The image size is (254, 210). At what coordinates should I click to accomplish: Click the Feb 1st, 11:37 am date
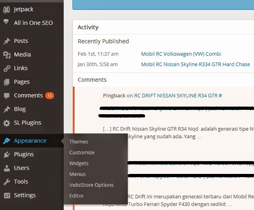[x=98, y=54]
